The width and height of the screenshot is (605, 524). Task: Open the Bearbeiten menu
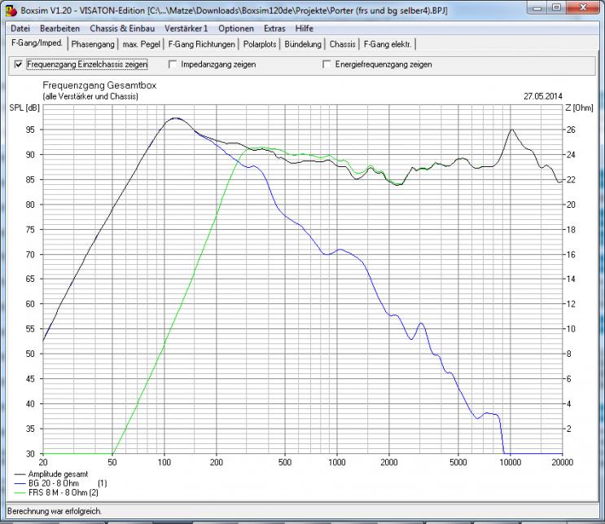(60, 29)
